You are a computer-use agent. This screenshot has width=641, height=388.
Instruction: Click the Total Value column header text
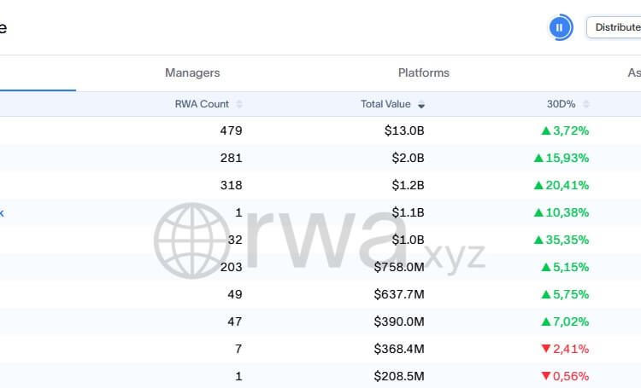point(385,104)
